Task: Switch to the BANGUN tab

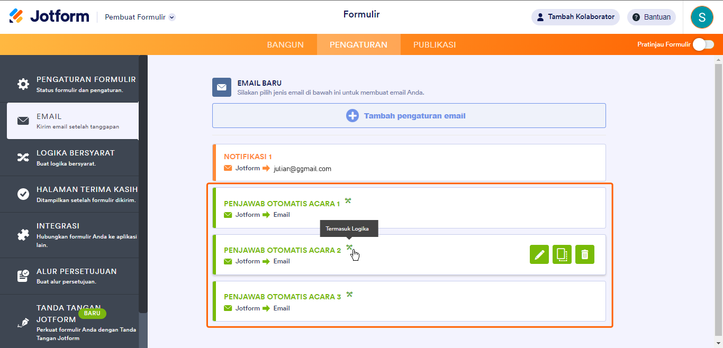Action: pos(285,45)
